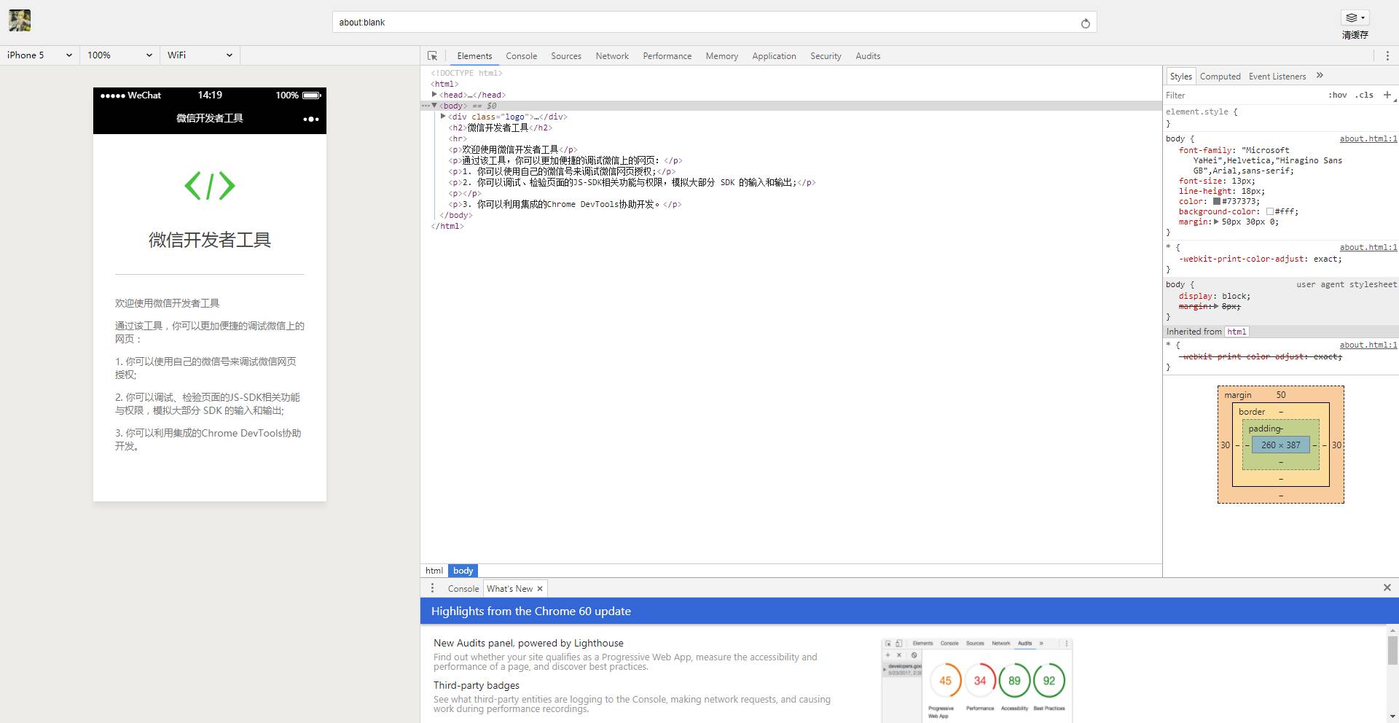Open the Application tab
The width and height of the screenshot is (1399, 723).
tap(774, 56)
